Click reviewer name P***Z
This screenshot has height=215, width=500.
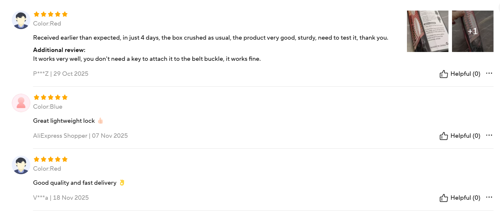[41, 74]
